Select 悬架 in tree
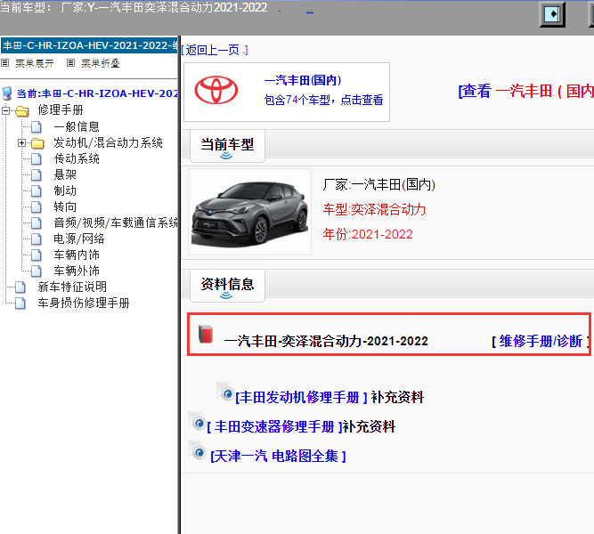The width and height of the screenshot is (594, 534). (x=65, y=174)
